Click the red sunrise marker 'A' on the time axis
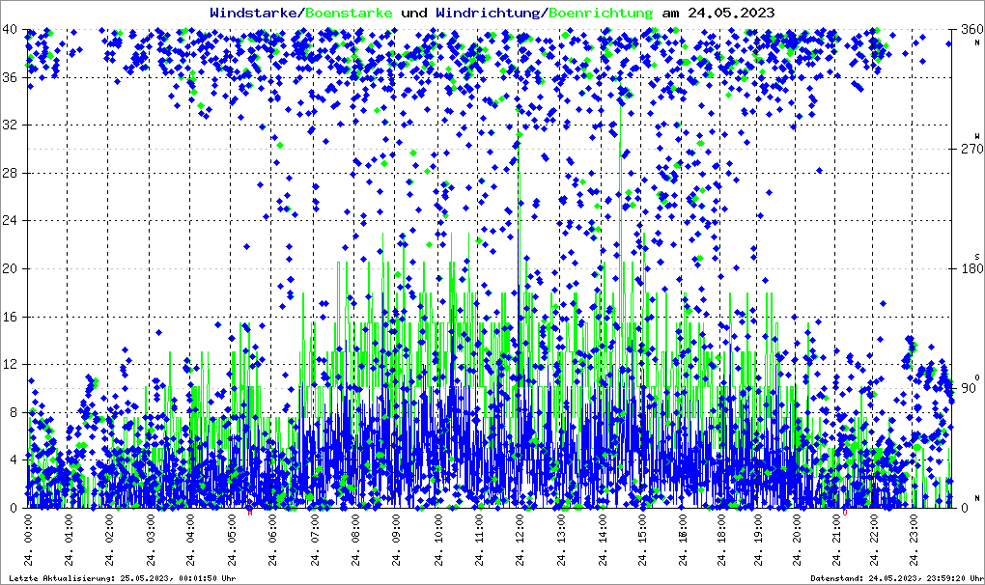Image resolution: width=985 pixels, height=585 pixels. (250, 513)
